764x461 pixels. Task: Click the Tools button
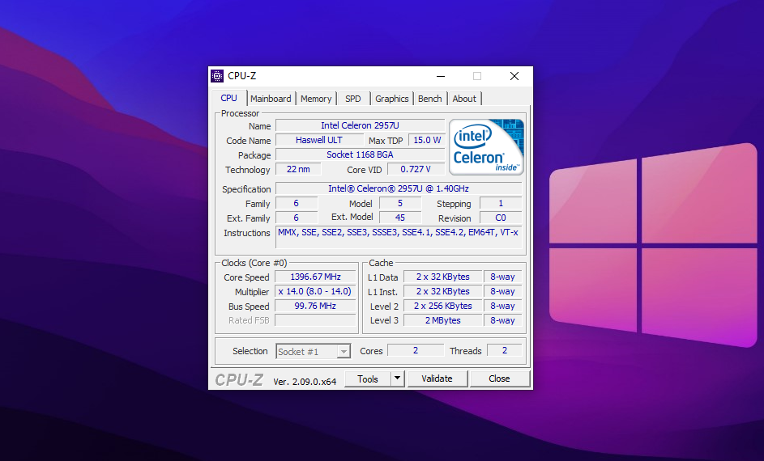click(x=367, y=379)
